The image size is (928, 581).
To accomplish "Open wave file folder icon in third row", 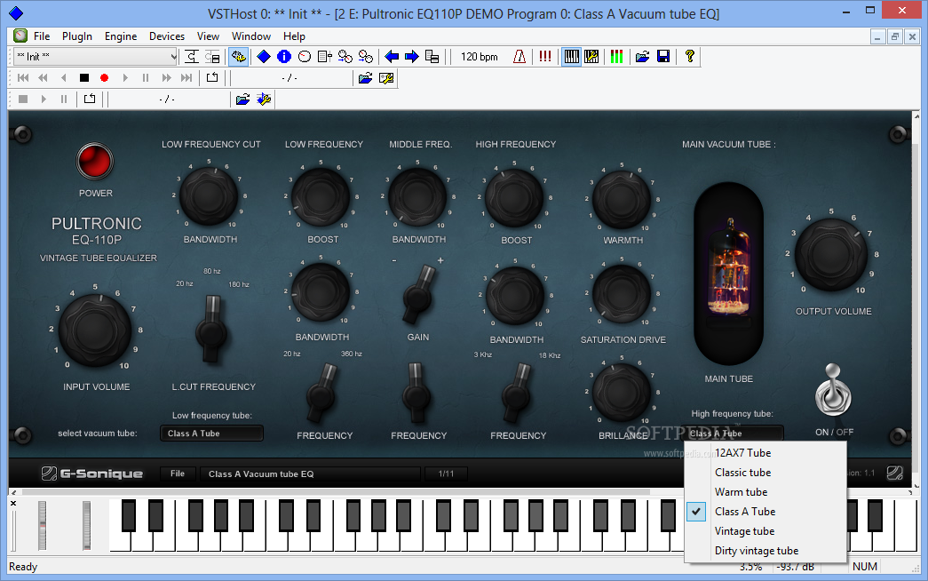I will point(242,99).
